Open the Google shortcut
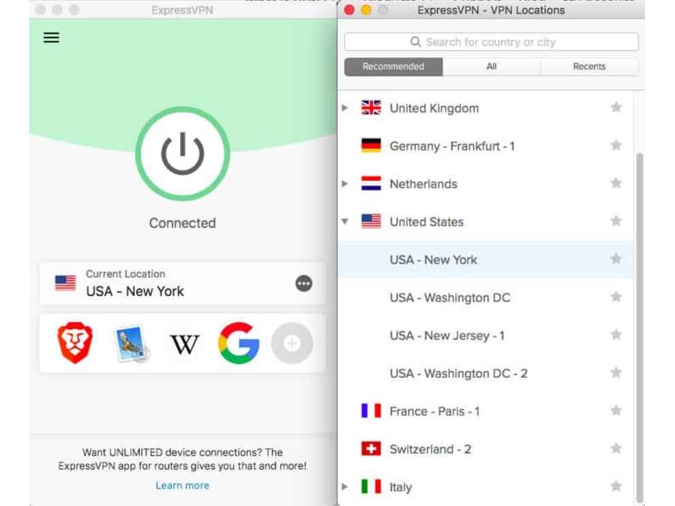The height and width of the screenshot is (506, 675). click(239, 343)
